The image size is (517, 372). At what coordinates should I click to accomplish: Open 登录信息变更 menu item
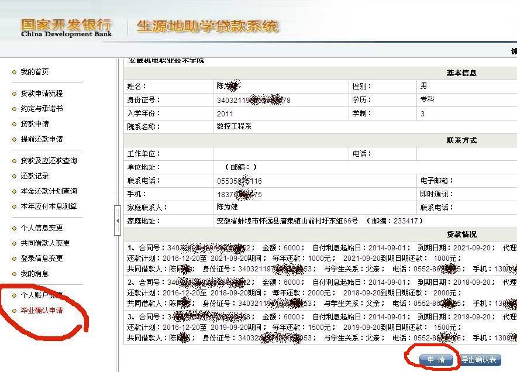41,259
